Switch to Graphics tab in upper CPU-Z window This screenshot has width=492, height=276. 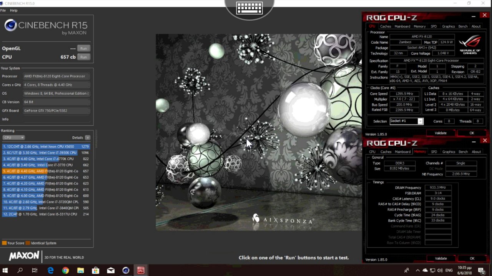click(x=449, y=26)
